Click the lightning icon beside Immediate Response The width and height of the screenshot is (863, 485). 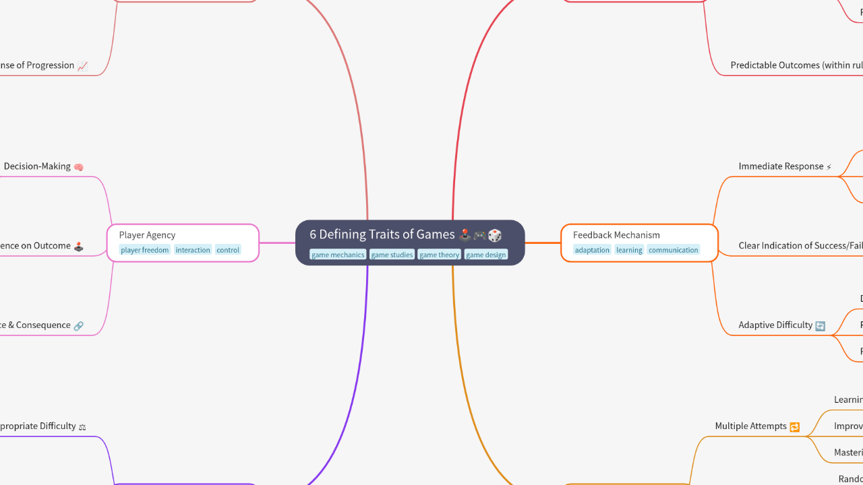coord(829,167)
